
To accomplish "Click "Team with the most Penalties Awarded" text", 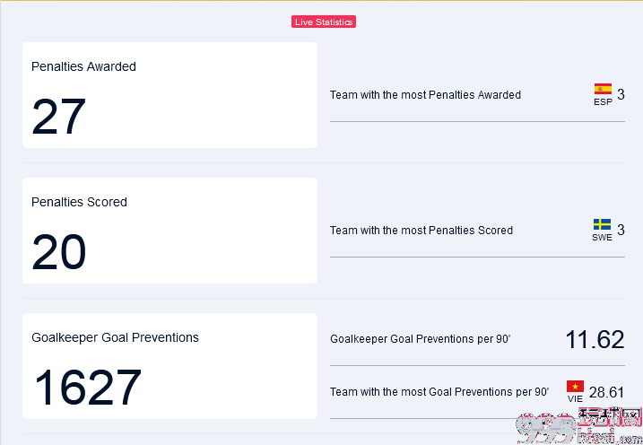I will [425, 95].
